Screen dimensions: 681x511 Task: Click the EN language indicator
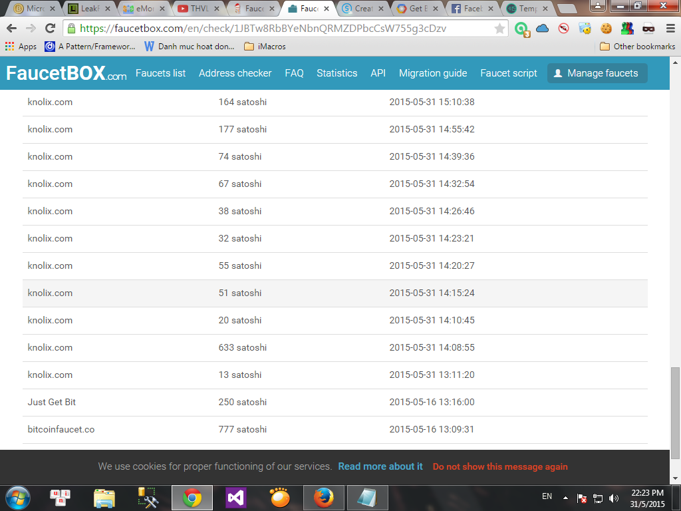coord(547,496)
